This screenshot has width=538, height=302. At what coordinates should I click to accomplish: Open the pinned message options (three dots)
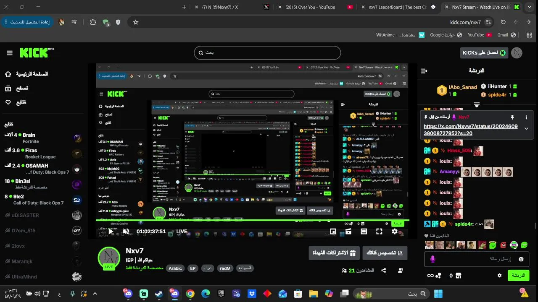[526, 117]
